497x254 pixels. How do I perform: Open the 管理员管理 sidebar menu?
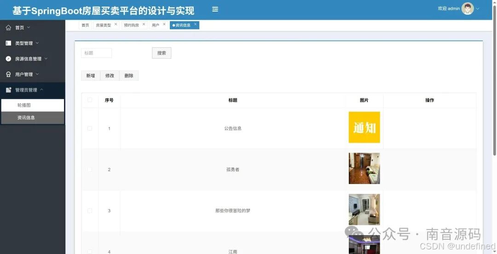[33, 90]
